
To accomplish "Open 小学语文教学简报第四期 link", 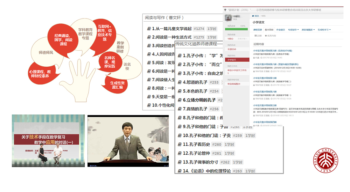I will [x=265, y=122].
